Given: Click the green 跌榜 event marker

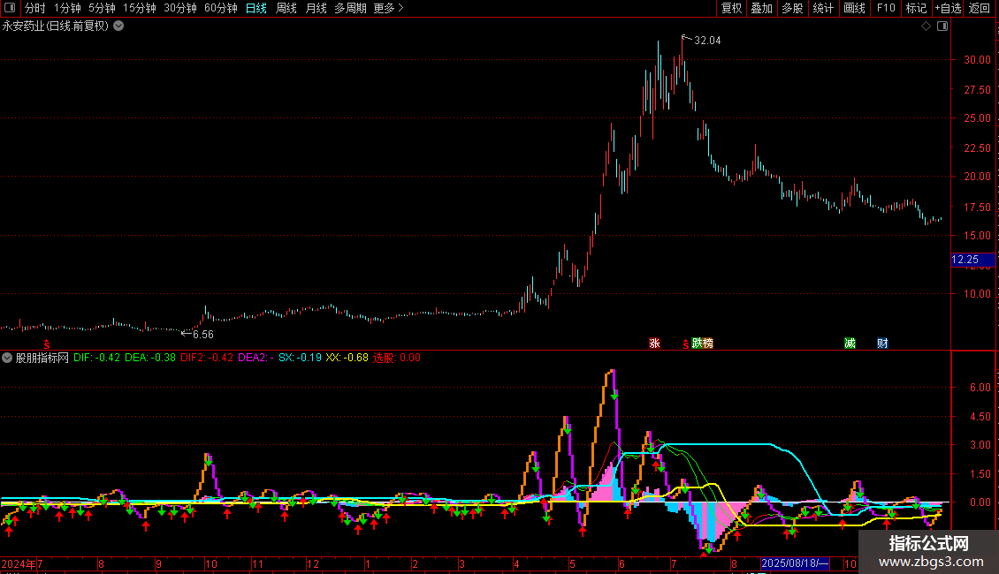Looking at the screenshot, I should 702,343.
